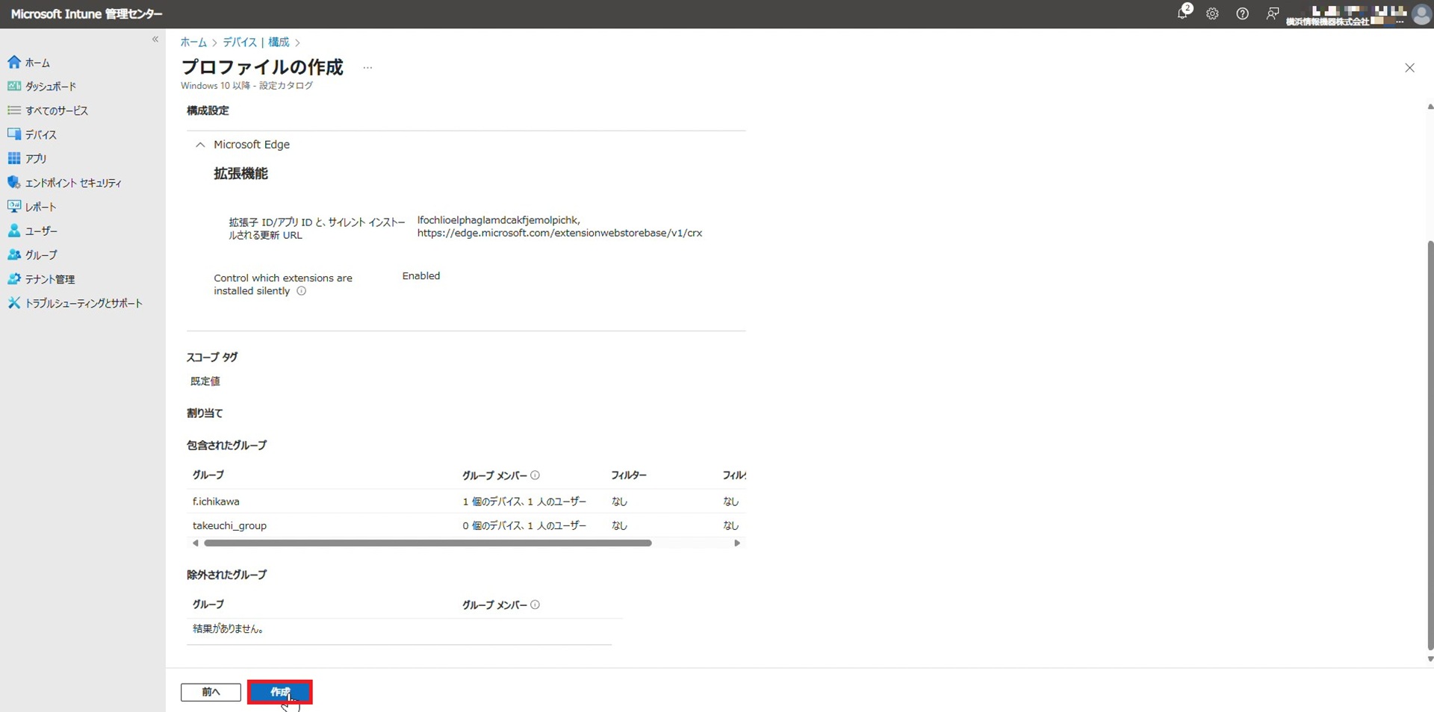Click the デバイス | 構成 breadcrumb link
This screenshot has height=712, width=1434.
256,43
